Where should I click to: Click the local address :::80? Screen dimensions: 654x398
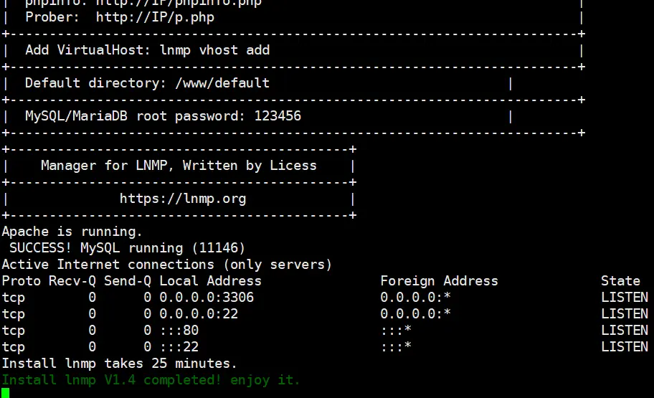click(x=179, y=331)
